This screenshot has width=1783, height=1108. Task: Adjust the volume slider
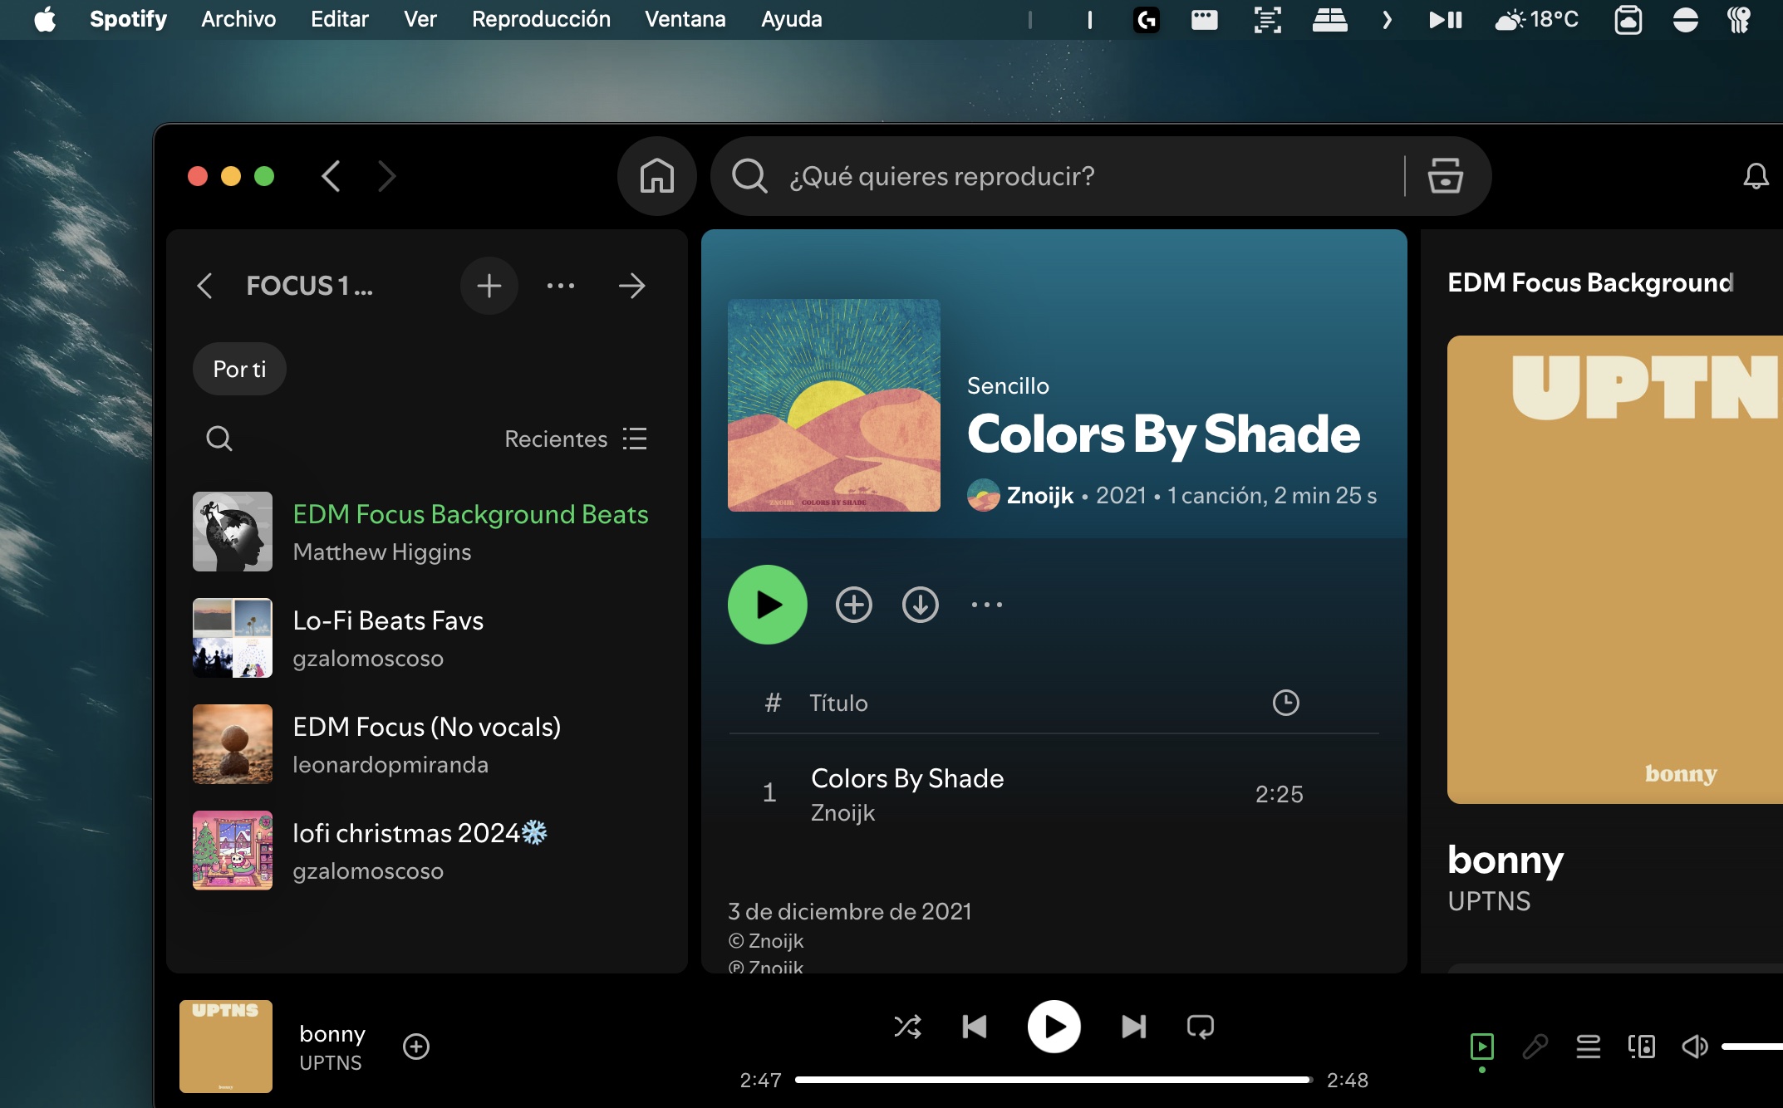tap(1751, 1047)
